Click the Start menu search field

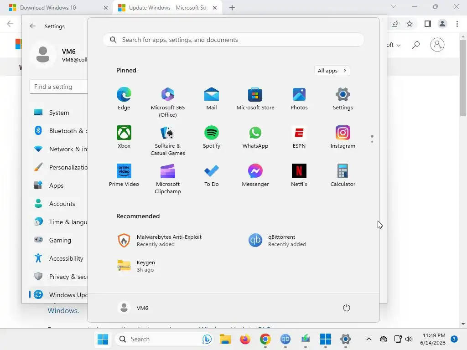[233, 40]
